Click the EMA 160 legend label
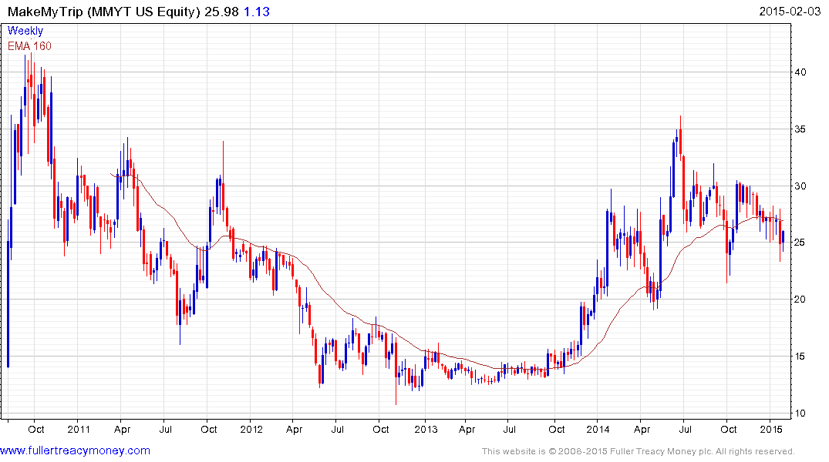Image resolution: width=829 pixels, height=462 pixels. tap(29, 46)
